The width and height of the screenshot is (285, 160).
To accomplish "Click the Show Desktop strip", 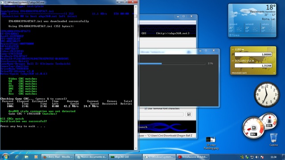I will click(284, 157).
